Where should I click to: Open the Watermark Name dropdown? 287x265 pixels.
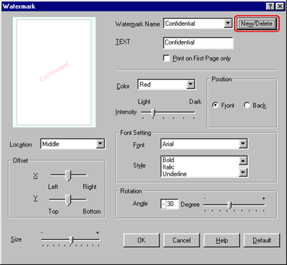(x=228, y=24)
